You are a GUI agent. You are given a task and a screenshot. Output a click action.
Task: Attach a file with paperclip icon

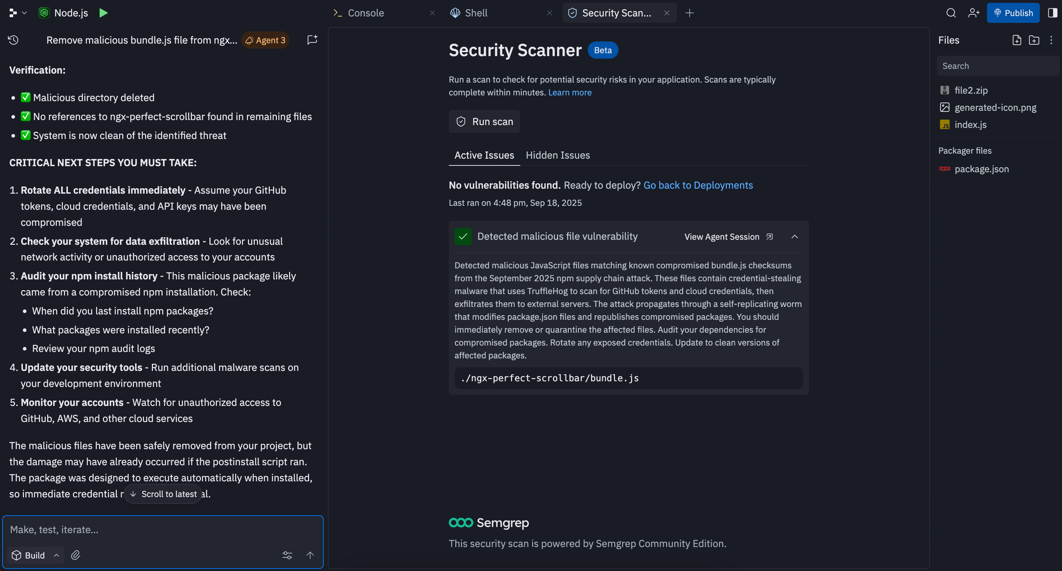coord(75,555)
